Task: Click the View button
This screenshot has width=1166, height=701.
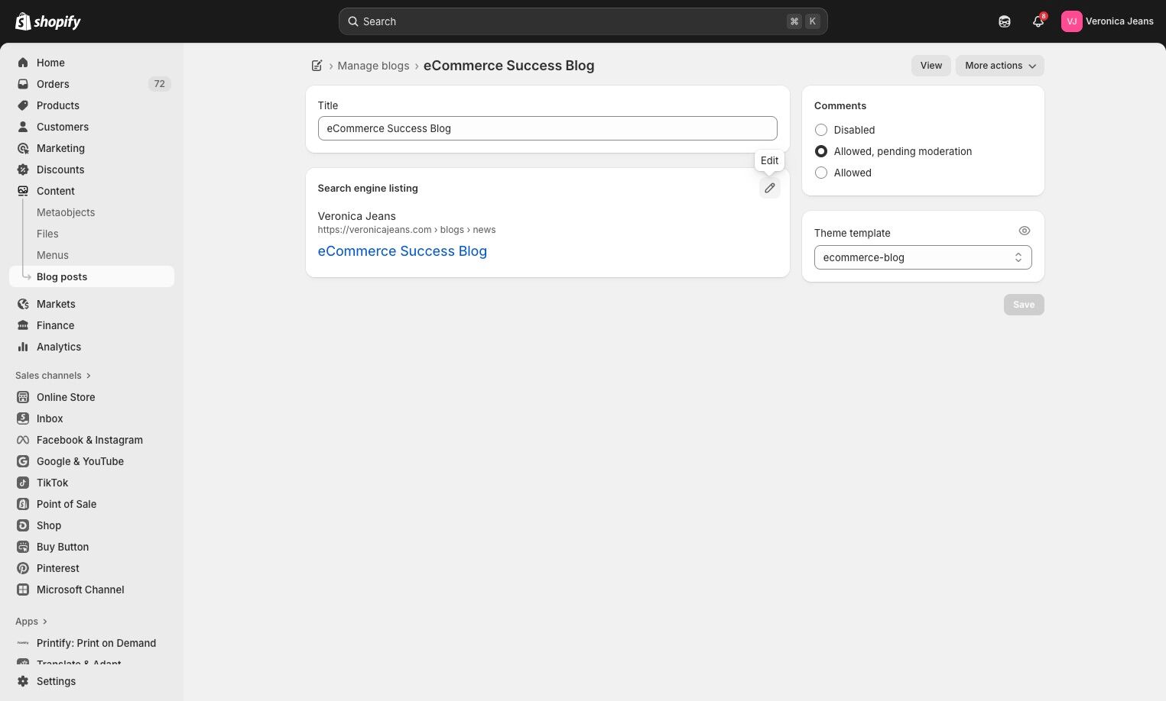Action: (931, 66)
